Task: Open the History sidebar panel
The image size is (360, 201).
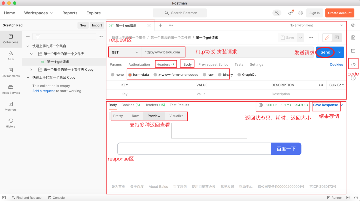Action: click(11, 123)
